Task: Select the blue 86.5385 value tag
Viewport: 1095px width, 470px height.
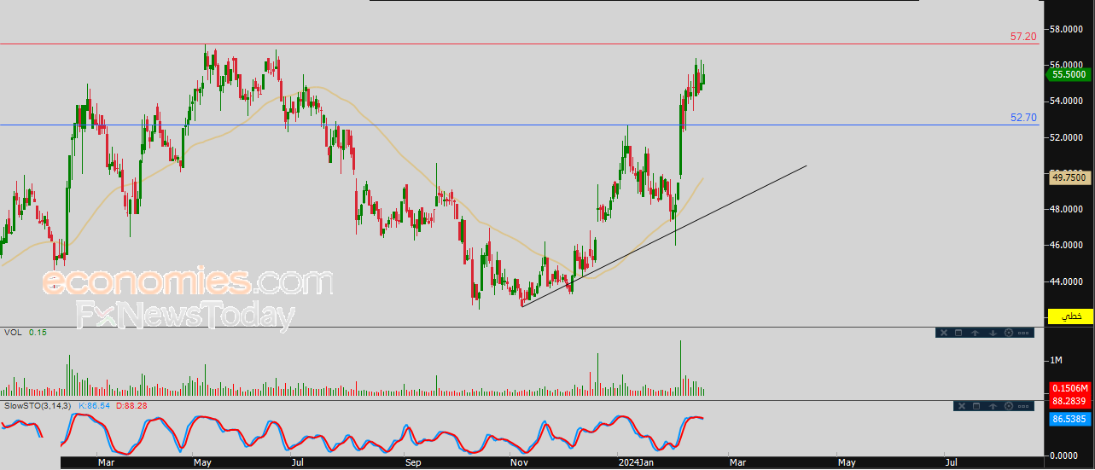Action: click(x=1069, y=420)
